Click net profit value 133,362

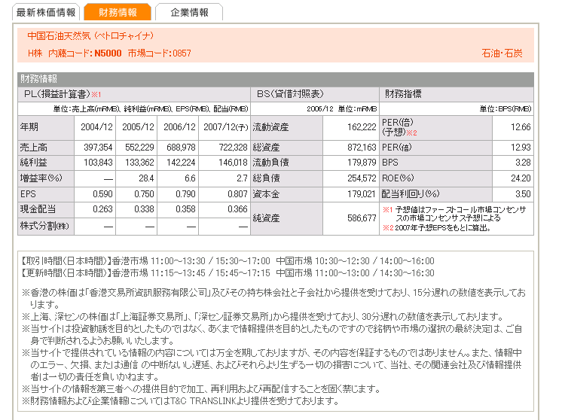coord(139,163)
